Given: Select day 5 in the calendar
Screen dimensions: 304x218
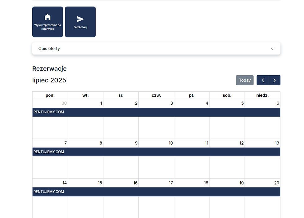Looking at the screenshot, I should [x=242, y=103].
